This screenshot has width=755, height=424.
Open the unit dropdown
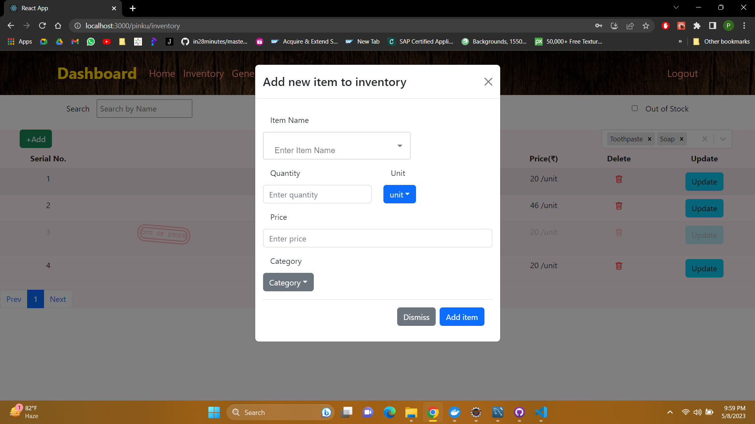pyautogui.click(x=399, y=194)
